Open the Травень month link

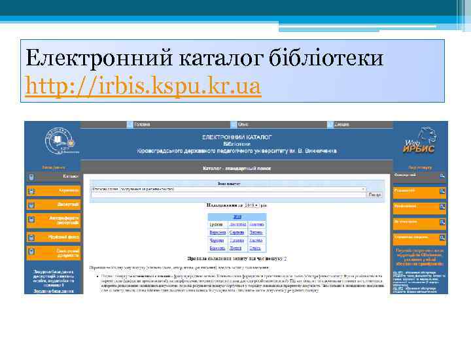click(x=237, y=241)
